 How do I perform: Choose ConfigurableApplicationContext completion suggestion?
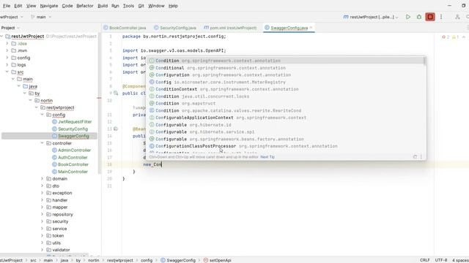(286, 118)
